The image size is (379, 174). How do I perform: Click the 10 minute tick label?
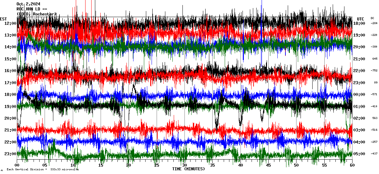click(x=73, y=165)
